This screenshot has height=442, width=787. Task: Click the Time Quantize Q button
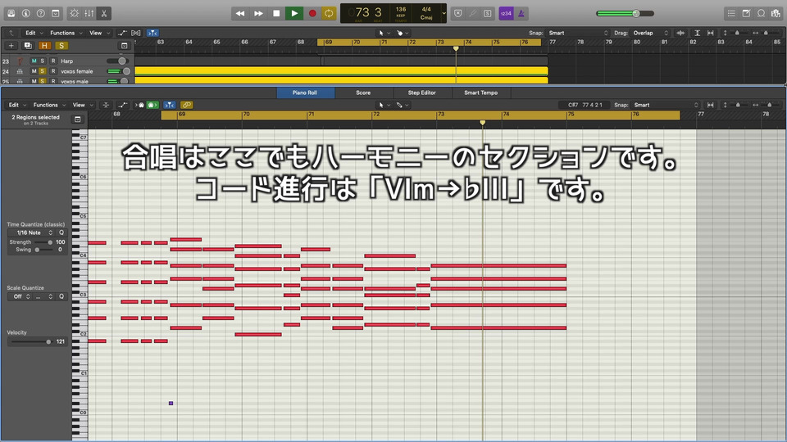click(x=61, y=233)
